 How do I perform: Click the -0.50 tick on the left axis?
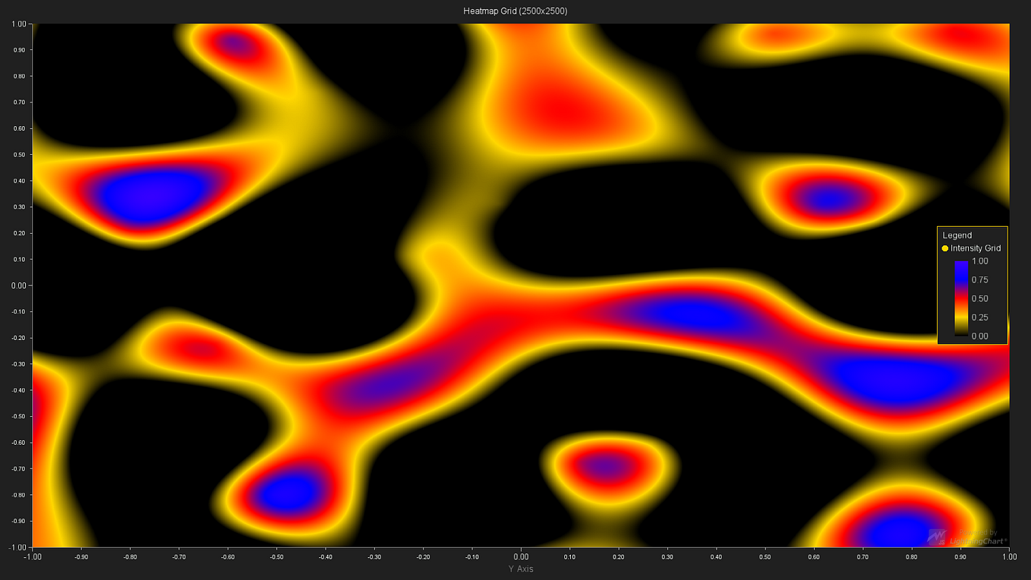(17, 416)
